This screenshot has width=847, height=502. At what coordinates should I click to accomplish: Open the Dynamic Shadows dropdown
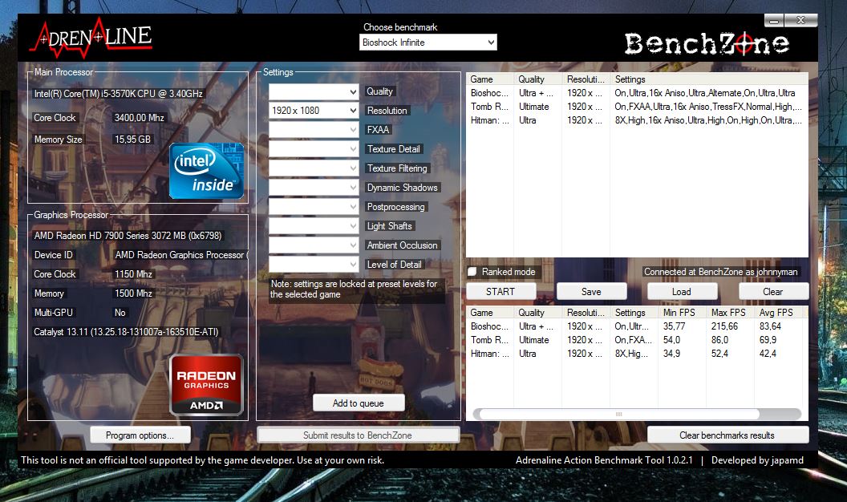tap(314, 188)
